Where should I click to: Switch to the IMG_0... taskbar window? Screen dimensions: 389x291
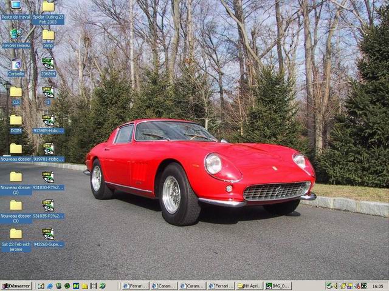pyautogui.click(x=278, y=286)
